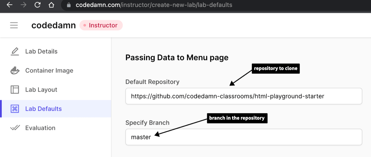Click the codedamn logo
Image resolution: width=371 pixels, height=157 pixels.
(x=53, y=25)
